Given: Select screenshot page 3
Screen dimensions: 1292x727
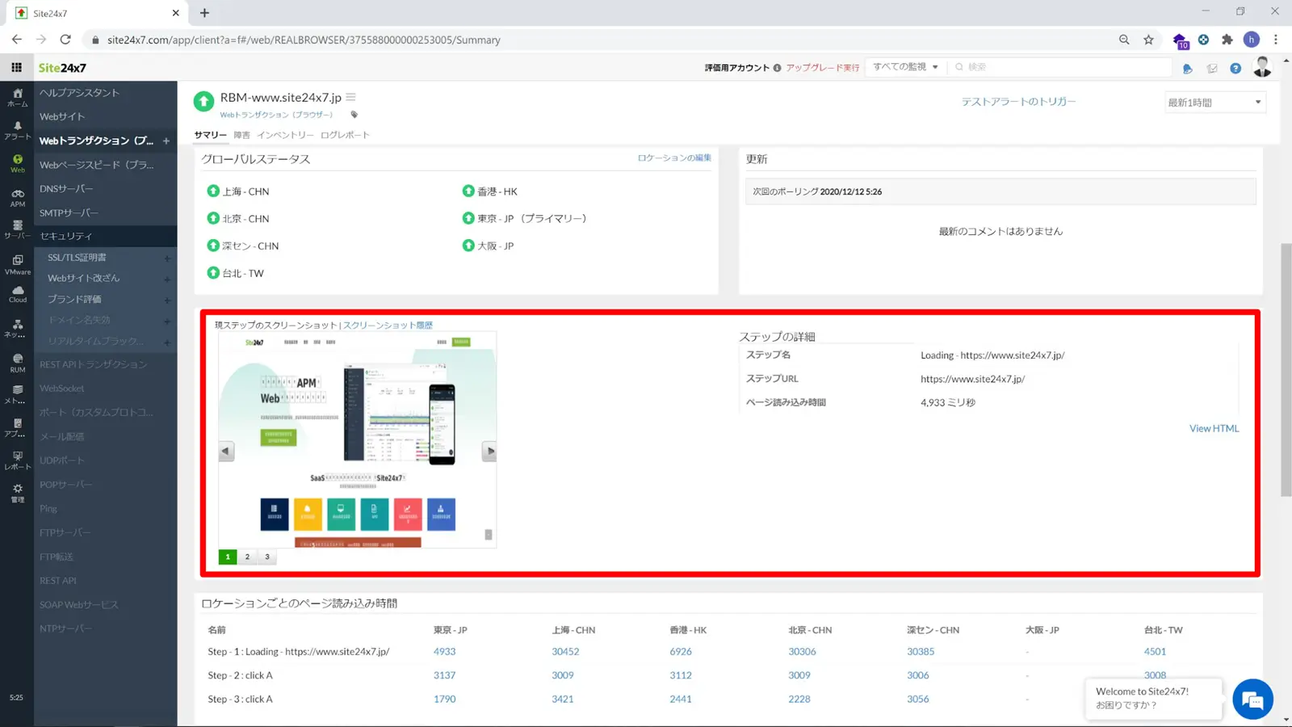Looking at the screenshot, I should 267,557.
